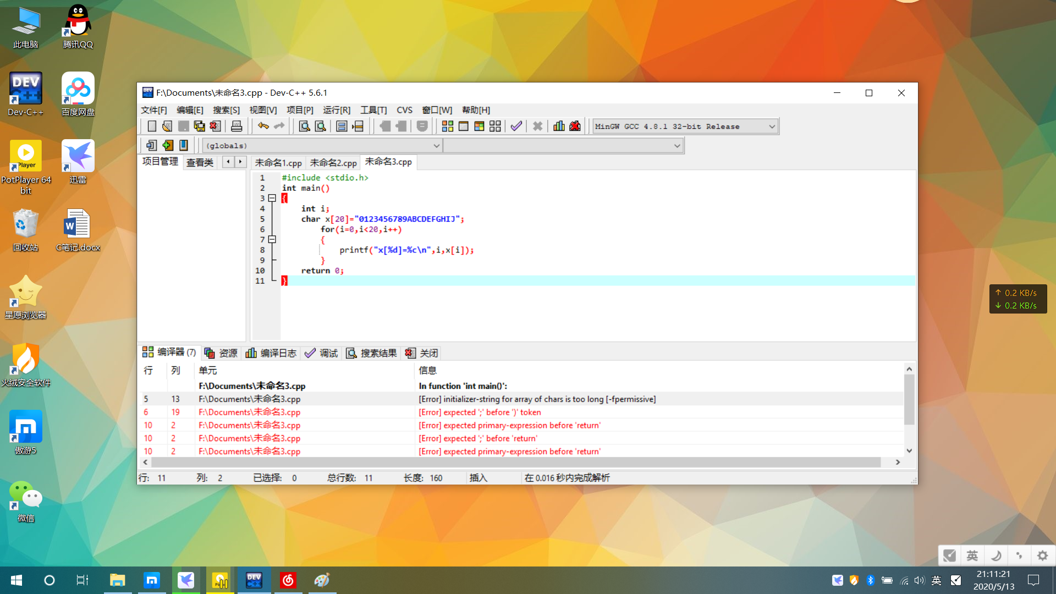Click the error list vertical scrollbar down arrow
This screenshot has height=594, width=1056.
[909, 451]
